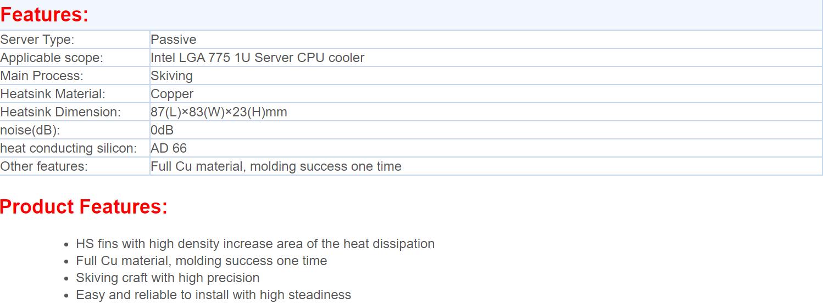Click the red Features heading
Viewport: 823px width, 303px height.
pos(45,15)
